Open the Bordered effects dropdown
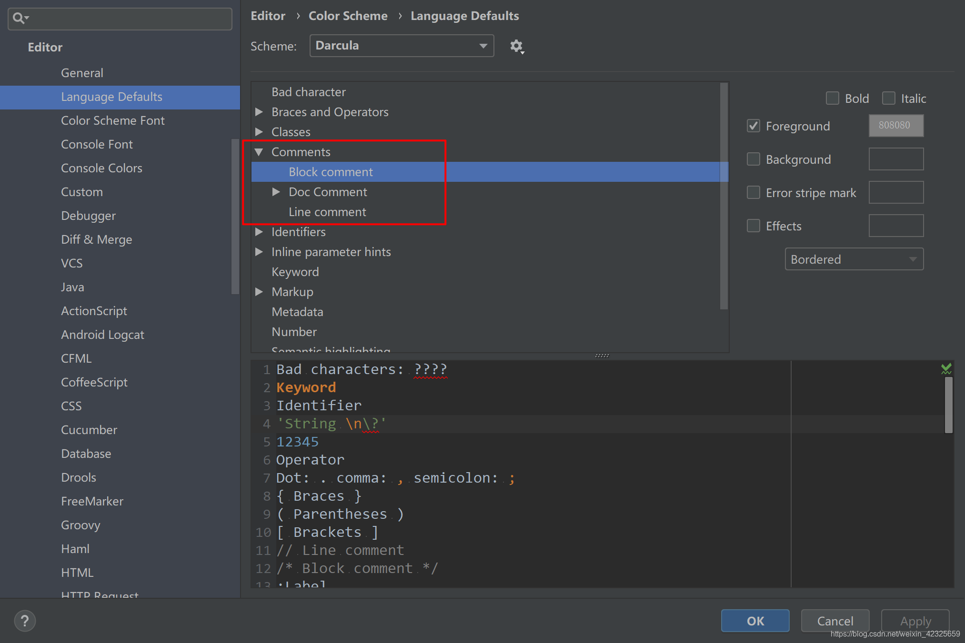Viewport: 965px width, 643px height. click(x=854, y=259)
